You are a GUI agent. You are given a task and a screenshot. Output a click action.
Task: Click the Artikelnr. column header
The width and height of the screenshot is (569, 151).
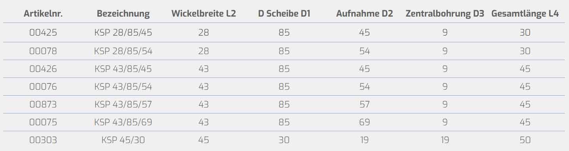coord(43,14)
